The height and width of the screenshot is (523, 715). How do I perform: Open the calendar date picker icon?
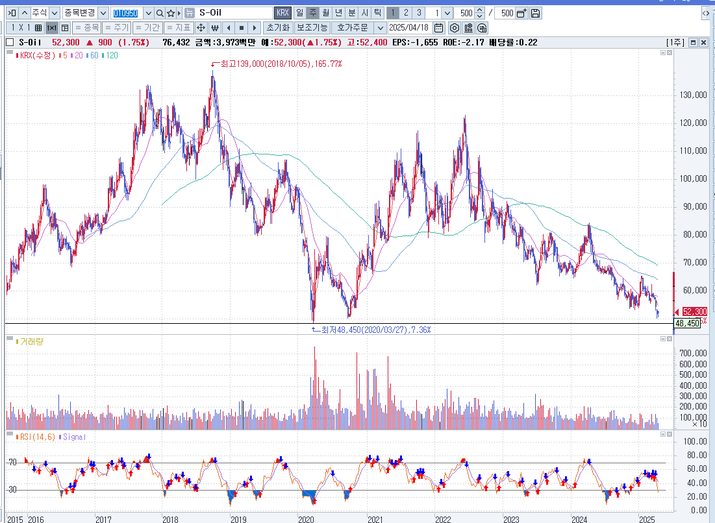[x=438, y=28]
